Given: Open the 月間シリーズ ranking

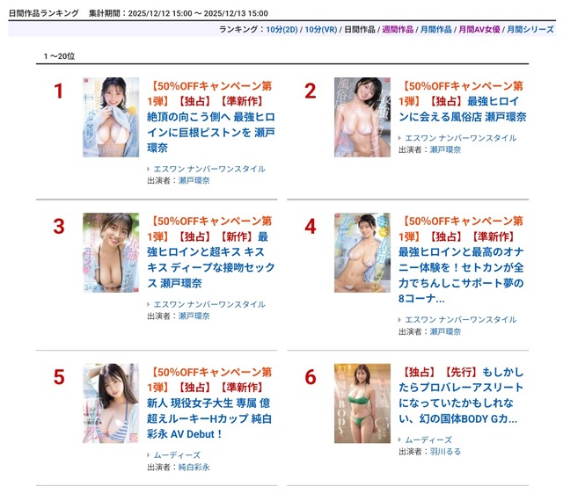Looking at the screenshot, I should [530, 29].
